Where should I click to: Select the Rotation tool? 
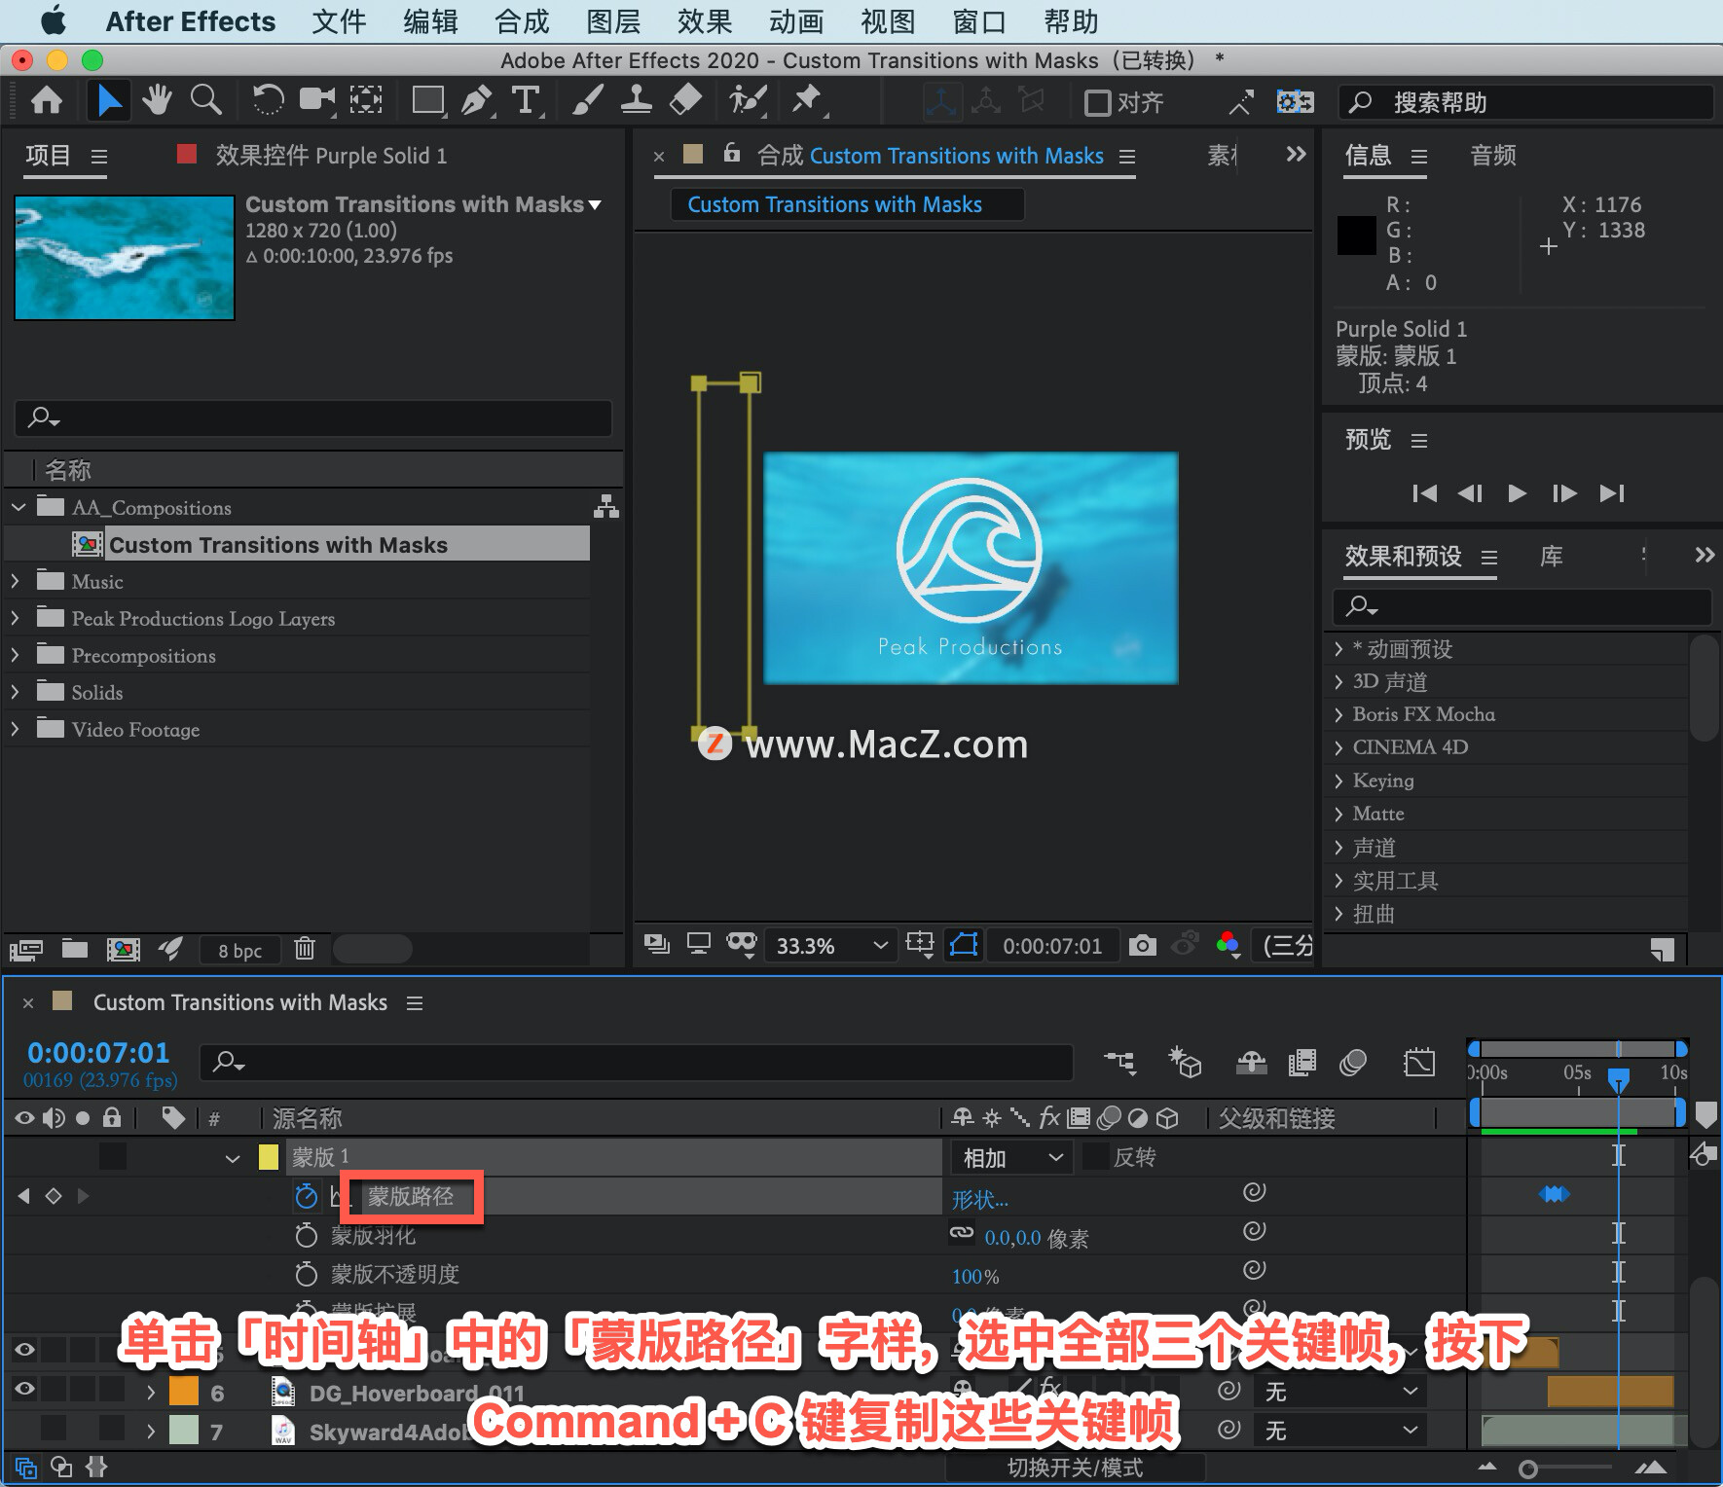[x=268, y=100]
